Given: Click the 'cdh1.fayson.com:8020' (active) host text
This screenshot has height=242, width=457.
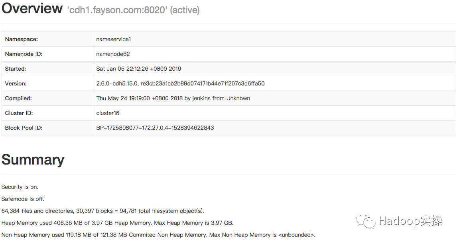Looking at the screenshot, I should point(133,10).
